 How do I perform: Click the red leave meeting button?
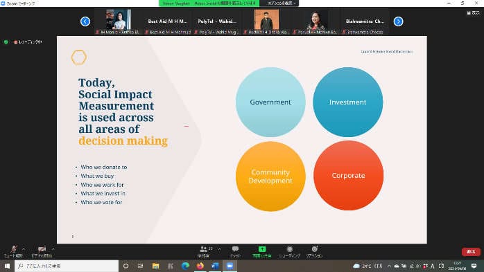[471, 252]
